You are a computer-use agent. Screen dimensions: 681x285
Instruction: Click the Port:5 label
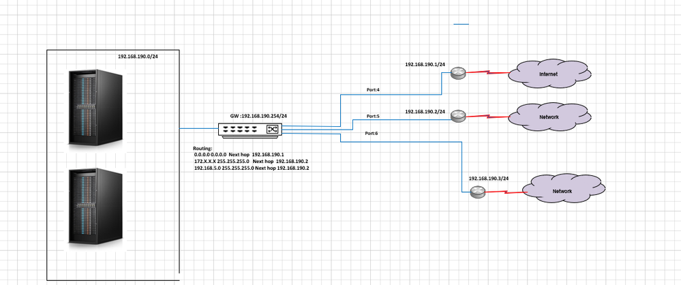point(373,116)
